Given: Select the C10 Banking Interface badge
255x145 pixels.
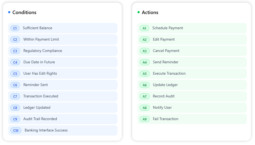Looking at the screenshot, I should 16,130.
